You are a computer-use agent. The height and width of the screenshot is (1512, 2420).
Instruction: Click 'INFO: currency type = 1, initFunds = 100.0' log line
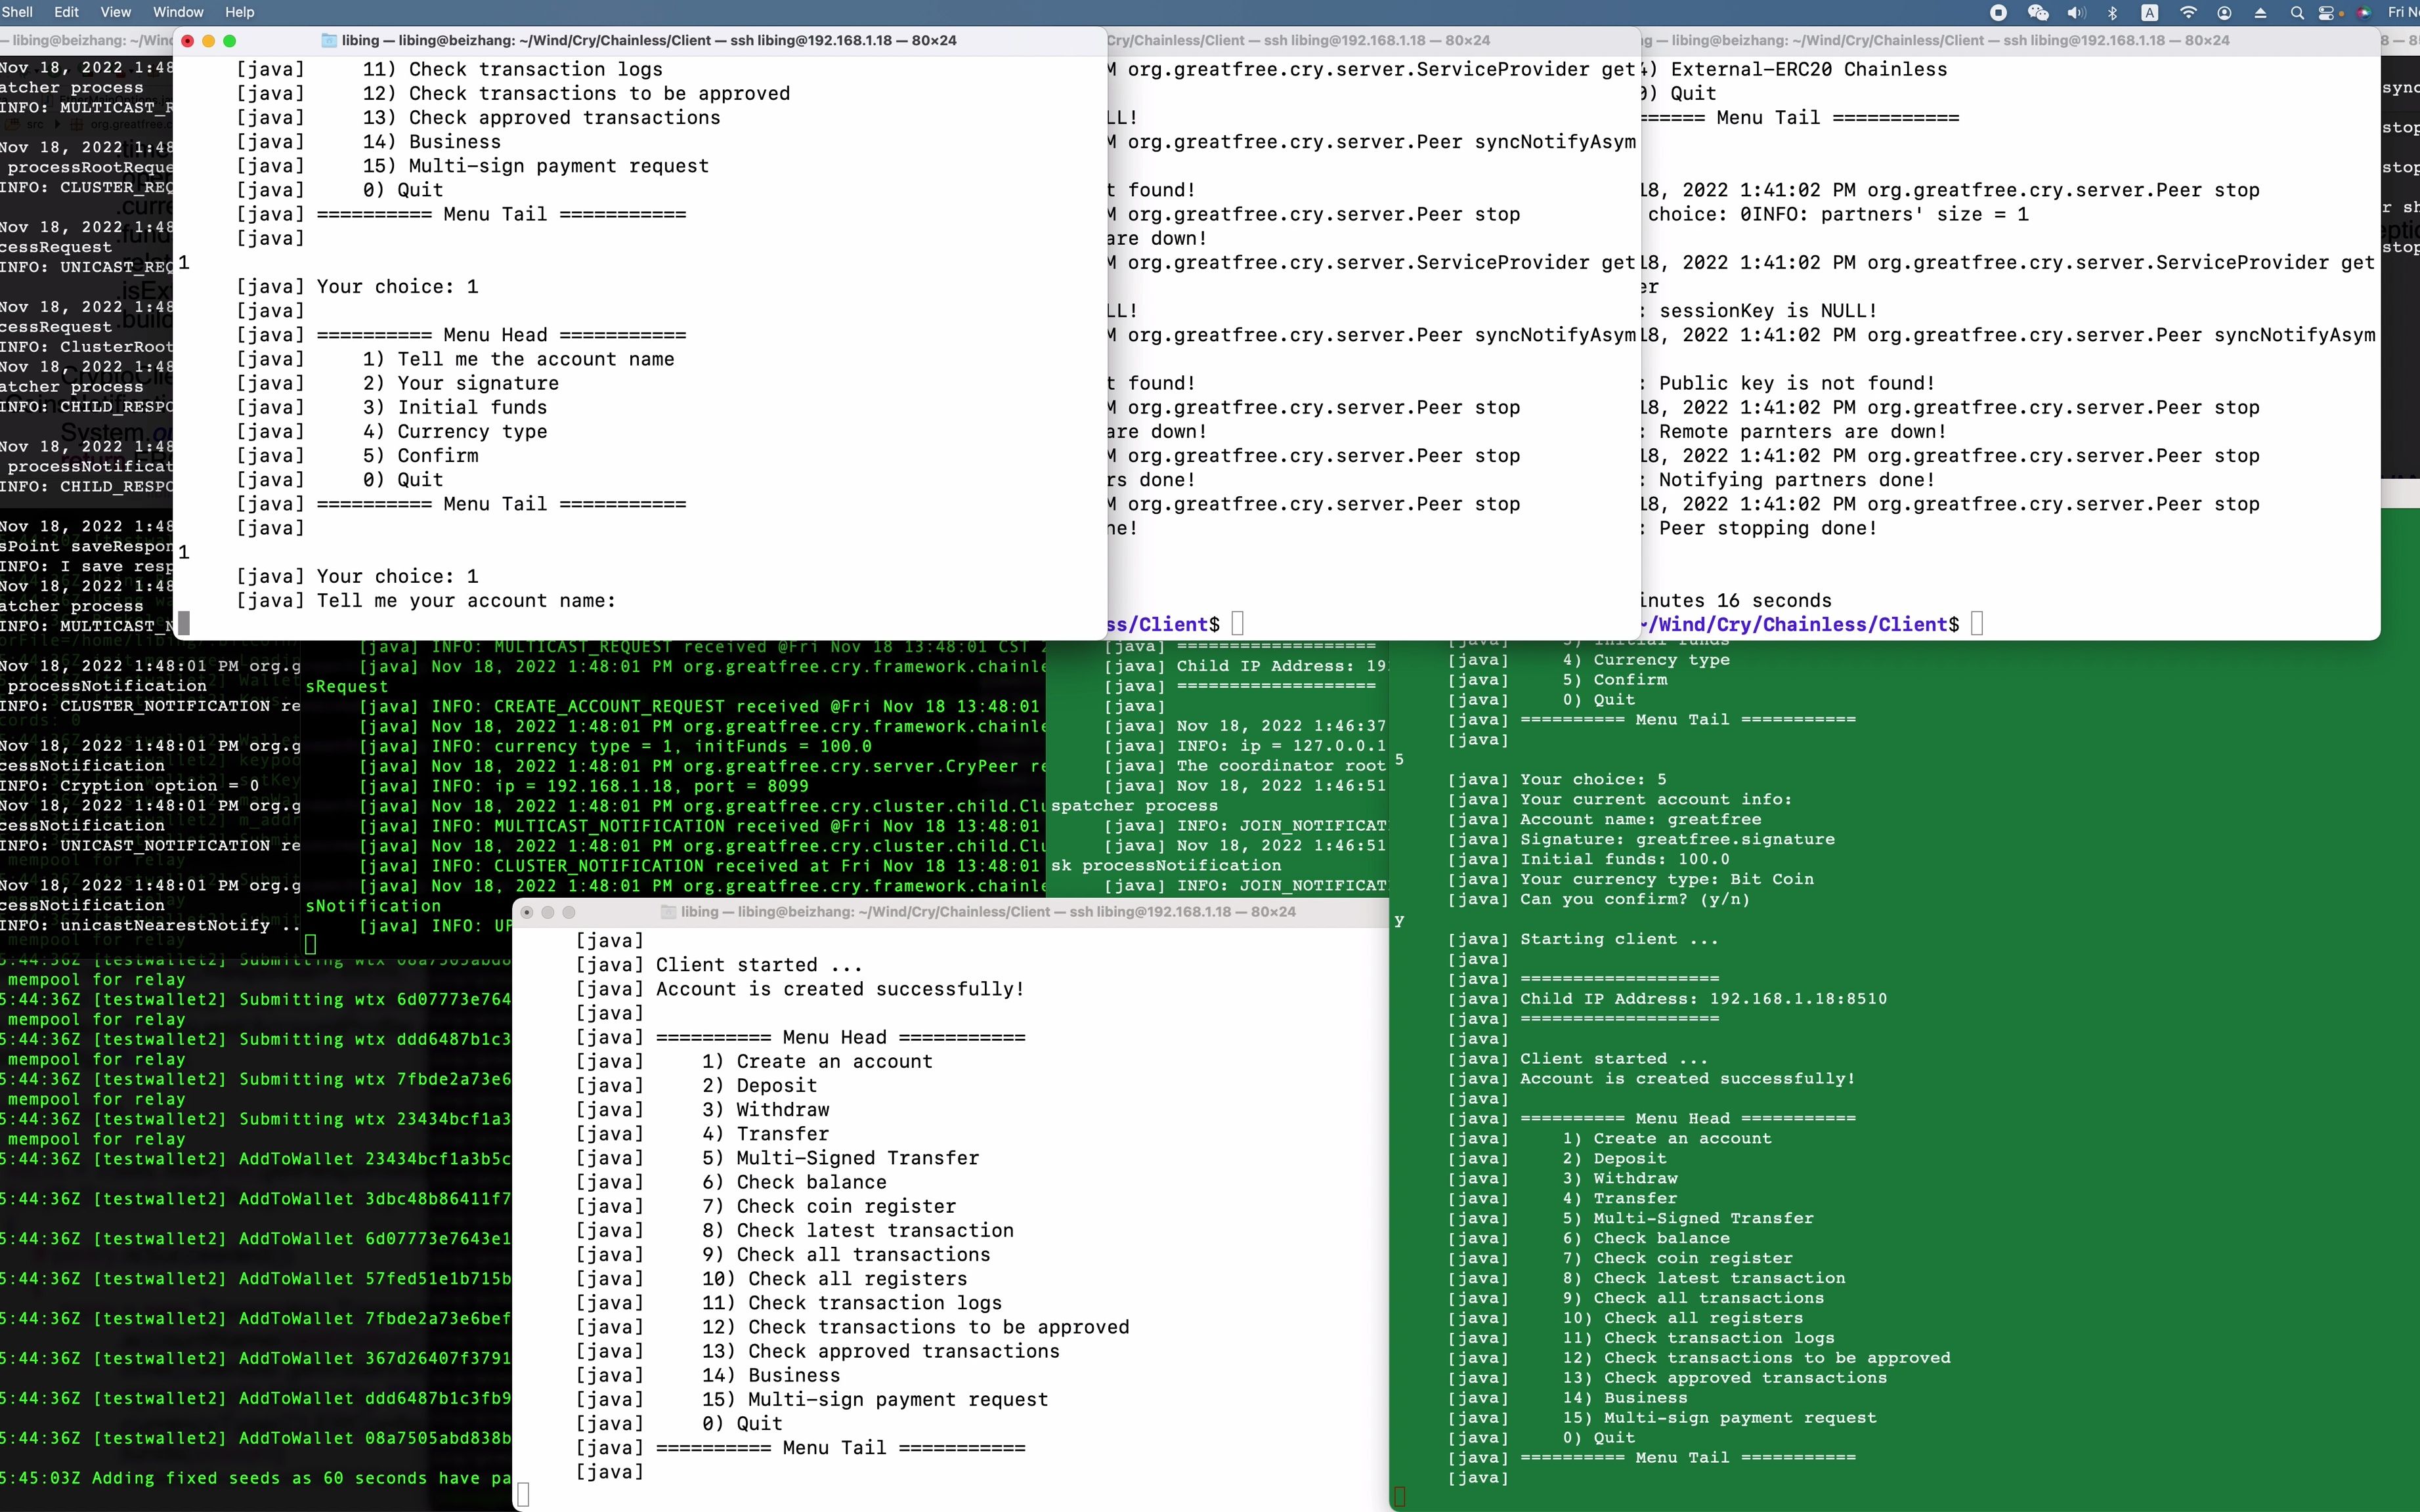pos(651,746)
